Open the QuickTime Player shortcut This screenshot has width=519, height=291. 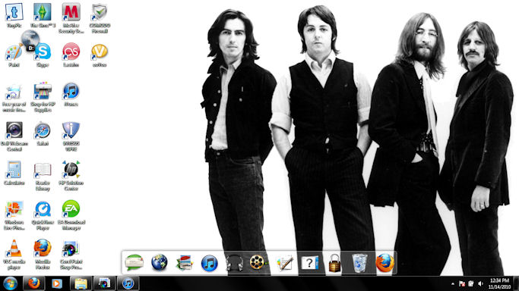[x=43, y=215]
